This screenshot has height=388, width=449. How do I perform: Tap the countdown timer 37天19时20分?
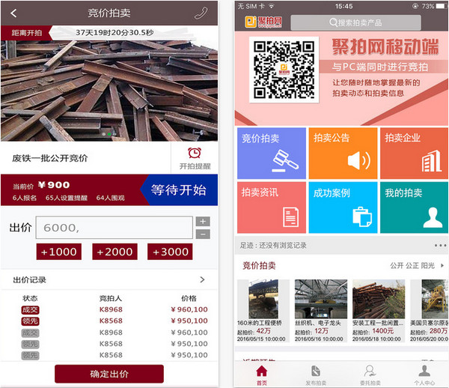coord(114,33)
